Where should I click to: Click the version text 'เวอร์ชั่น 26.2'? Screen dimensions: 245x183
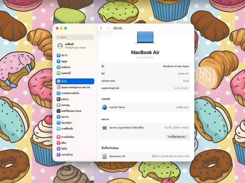(182, 108)
